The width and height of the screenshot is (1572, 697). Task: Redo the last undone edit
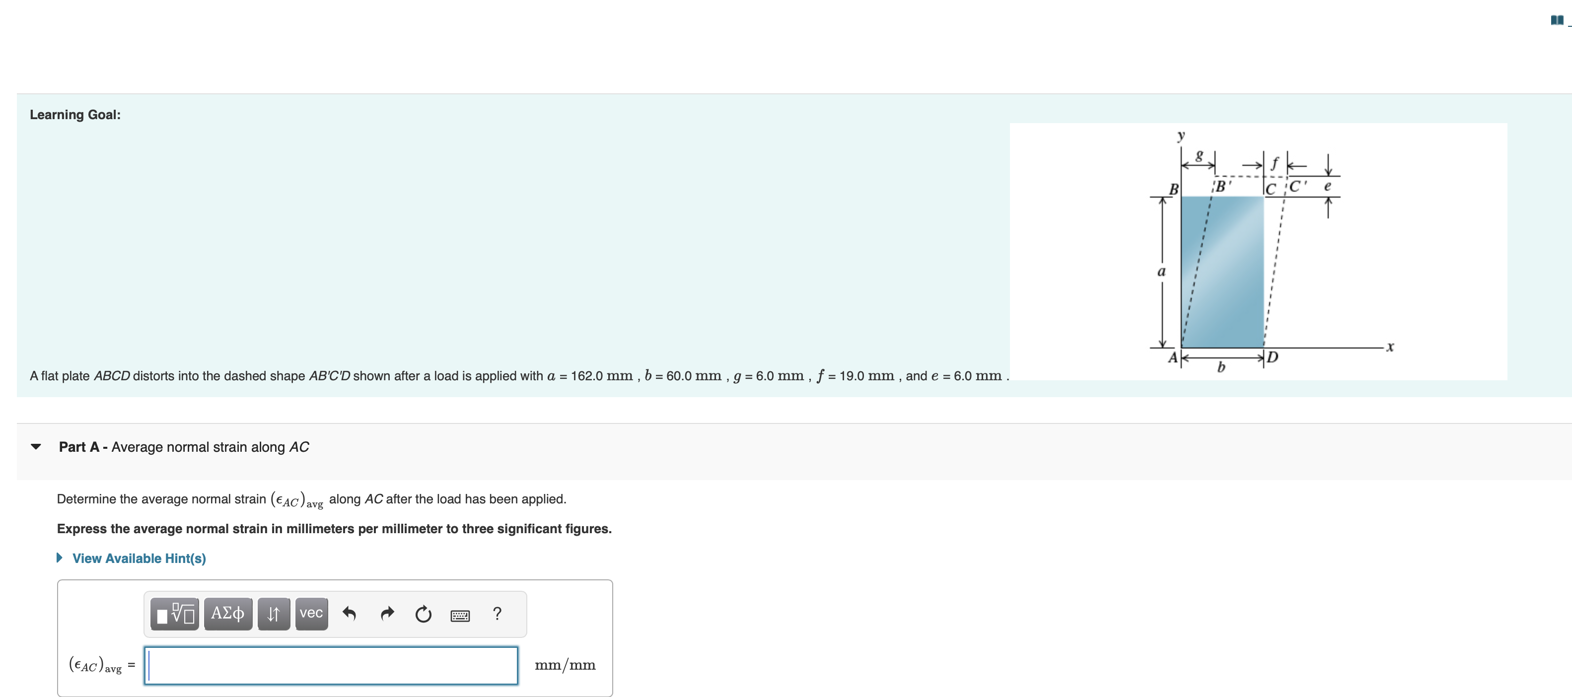(387, 614)
